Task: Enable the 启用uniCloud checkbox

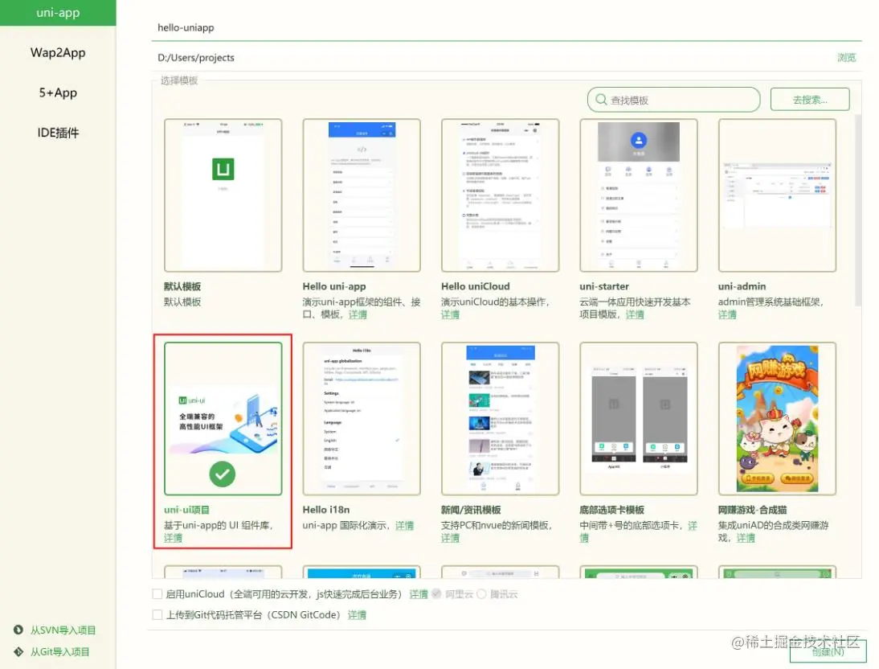Action: [156, 594]
